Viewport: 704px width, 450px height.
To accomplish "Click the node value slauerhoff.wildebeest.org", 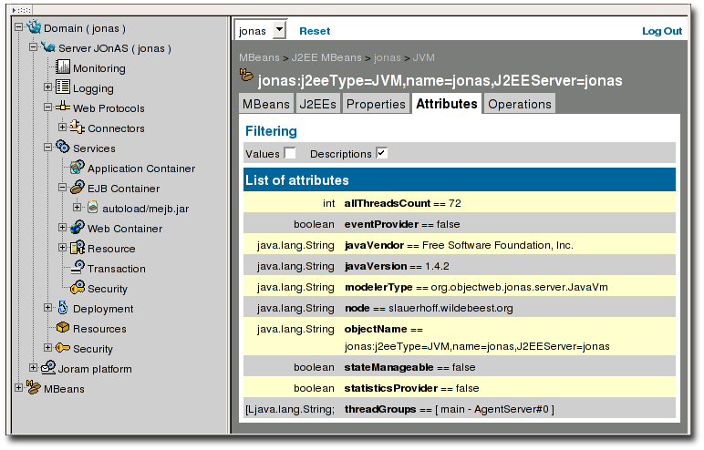I will pos(450,308).
